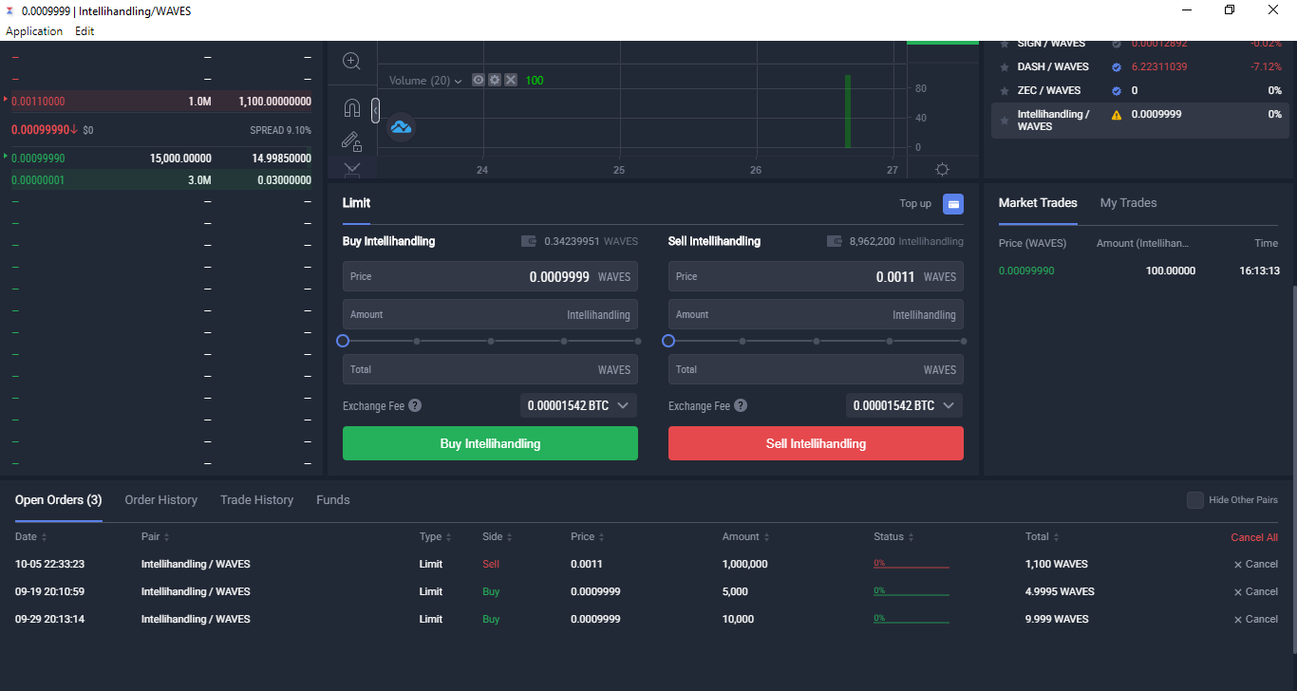The image size is (1297, 691).
Task: Expand the Volume (20) indicator dropdown
Action: coord(458,82)
